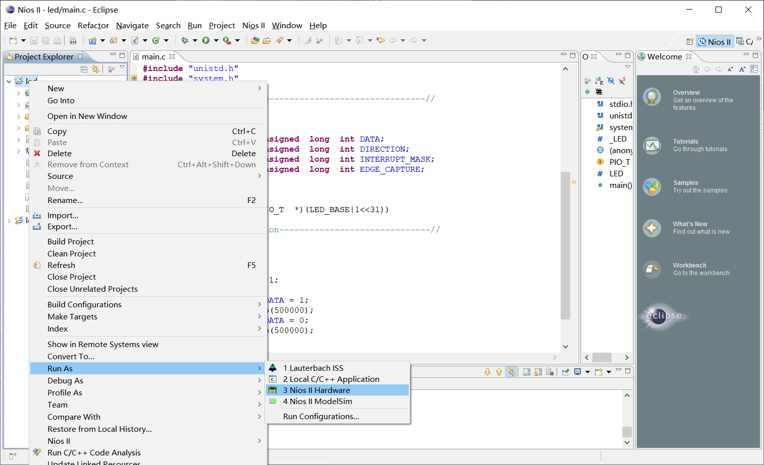Click Collapse All in Project Explorer
Screen dimensions: 764x465
pos(84,69)
